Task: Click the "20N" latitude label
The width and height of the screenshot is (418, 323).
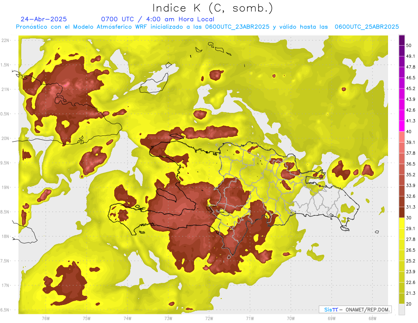Action: (6, 138)
